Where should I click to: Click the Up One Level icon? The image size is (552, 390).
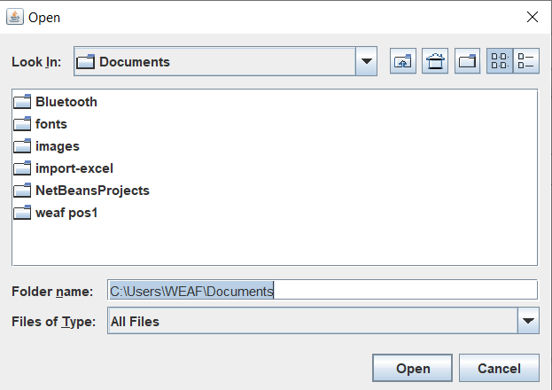[403, 62]
